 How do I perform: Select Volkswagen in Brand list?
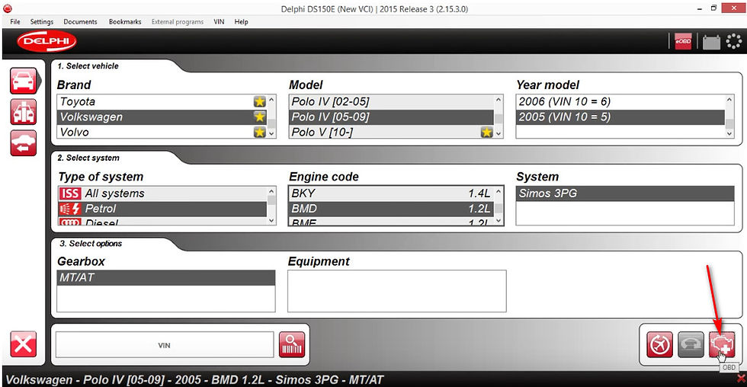pos(162,117)
